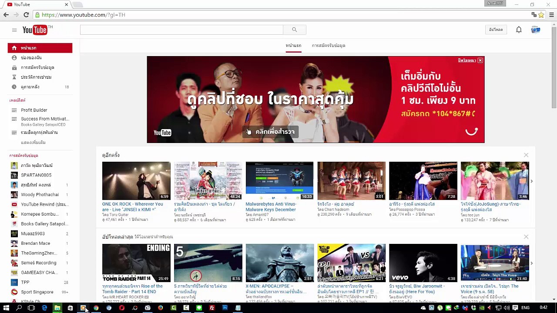Open ONE OK ROCK Wherever You Are thumbnail
Screen dimensions: 557x313
tap(136, 181)
